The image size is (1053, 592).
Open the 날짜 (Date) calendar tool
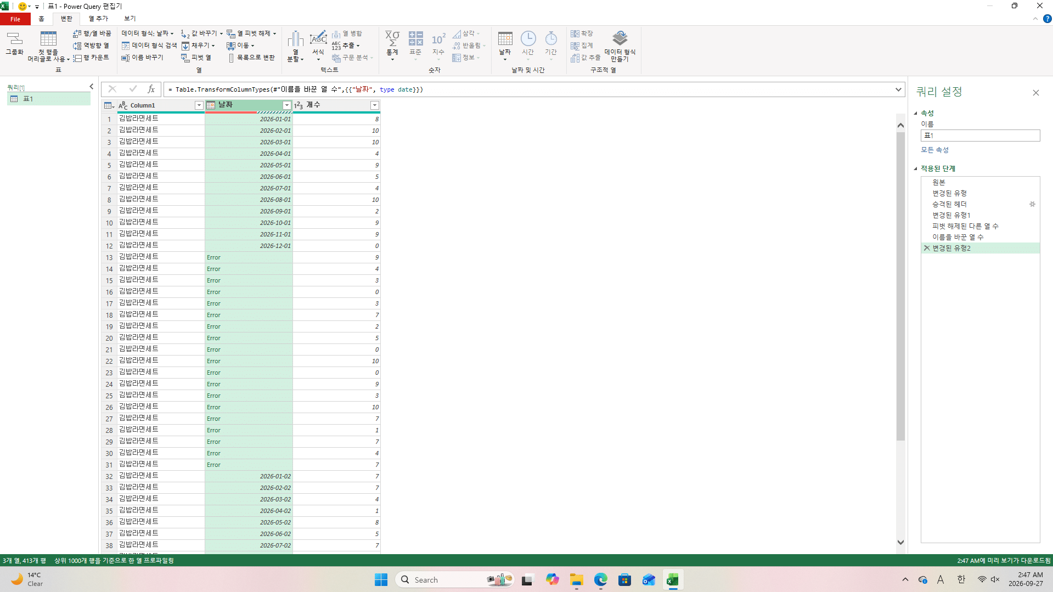(x=505, y=46)
